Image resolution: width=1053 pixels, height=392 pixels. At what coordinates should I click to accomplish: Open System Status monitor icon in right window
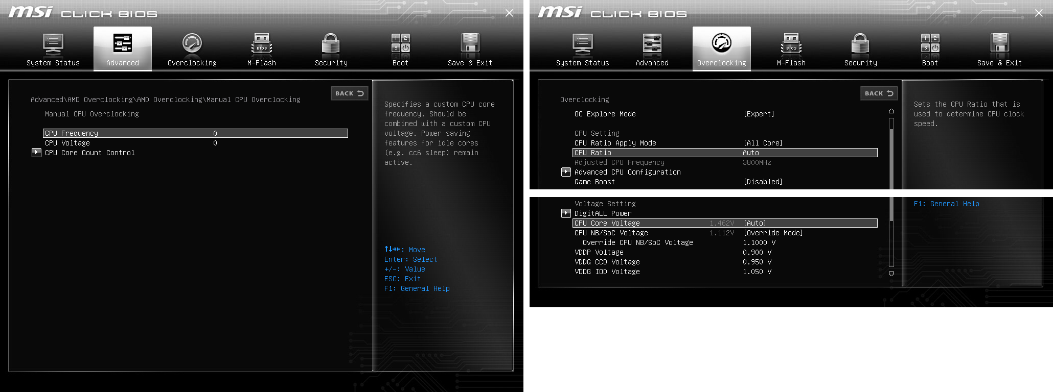583,44
